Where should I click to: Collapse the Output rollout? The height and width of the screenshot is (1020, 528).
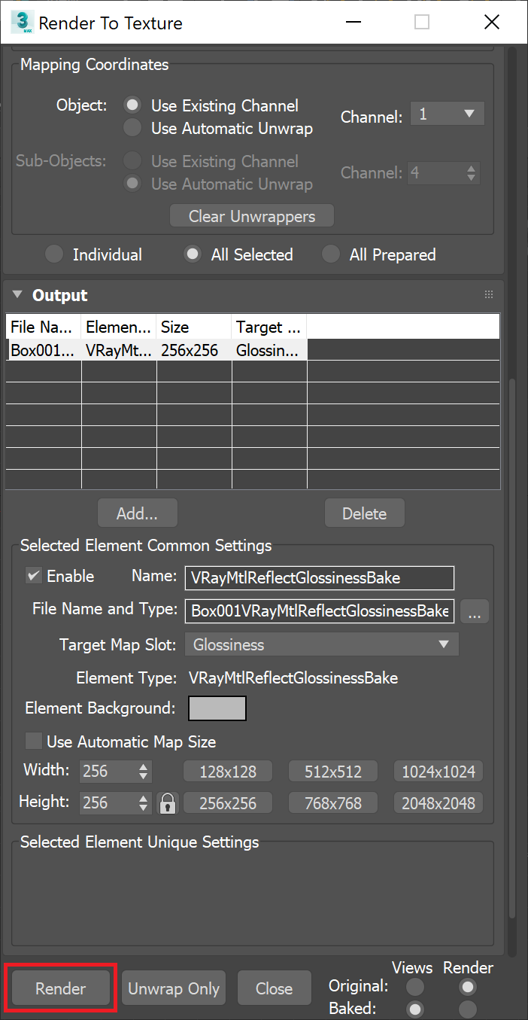17,295
